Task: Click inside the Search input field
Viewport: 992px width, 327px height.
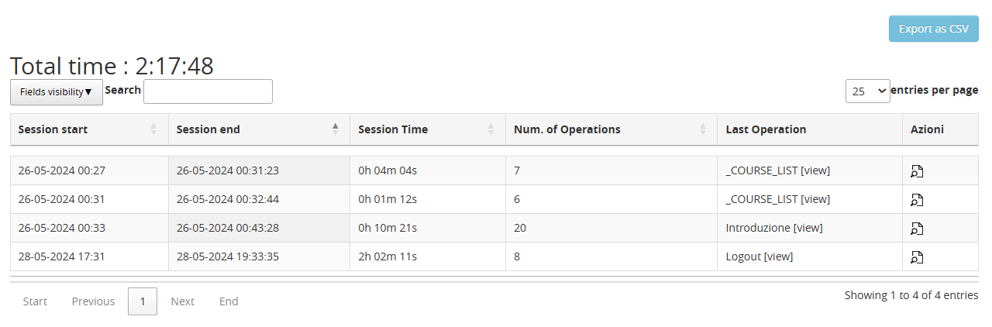Action: tap(208, 91)
